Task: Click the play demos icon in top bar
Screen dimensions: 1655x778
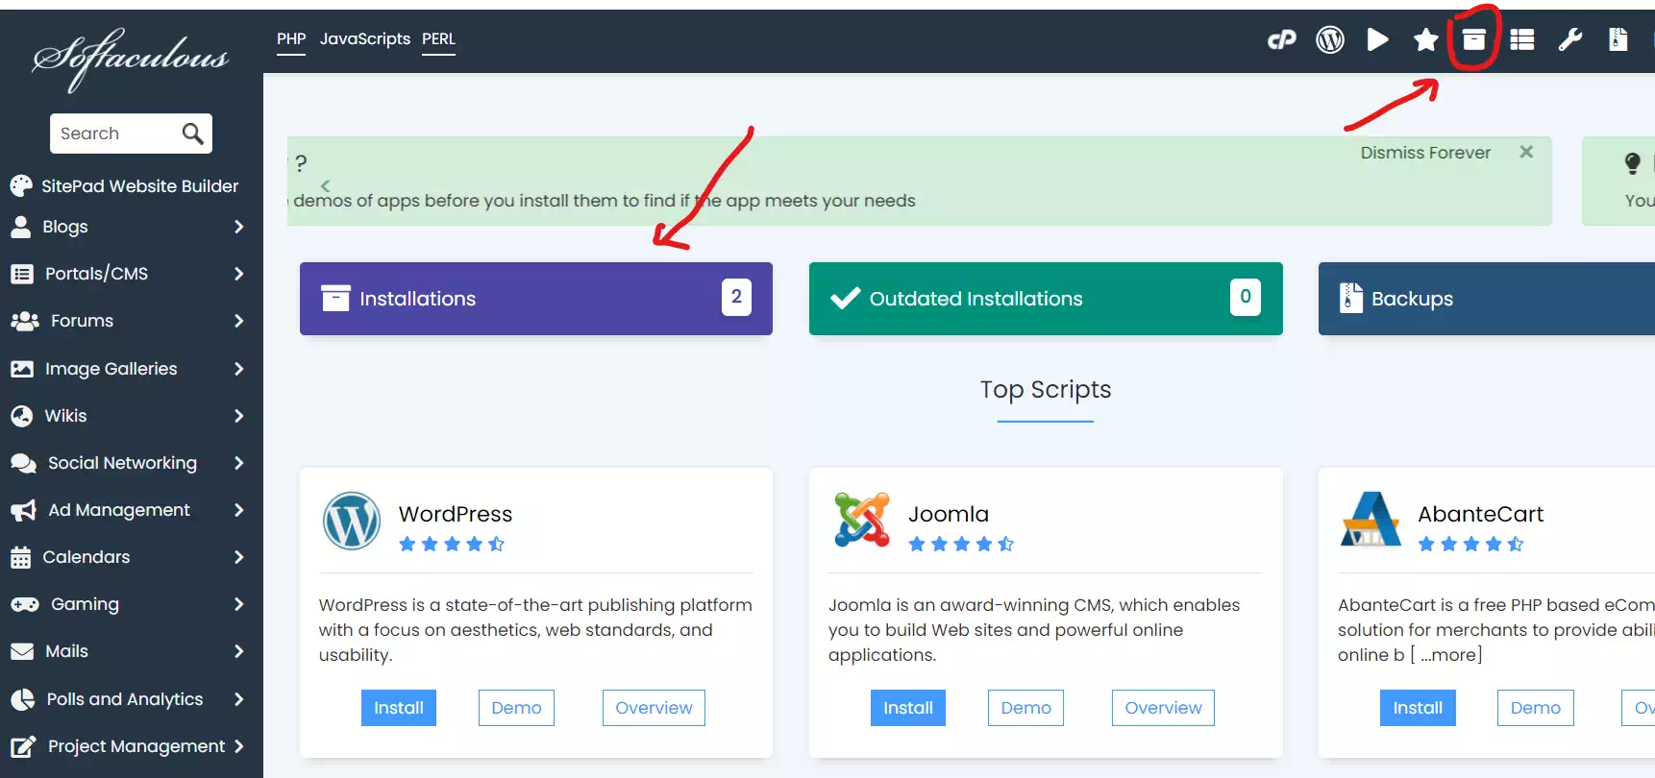Action: click(1377, 39)
